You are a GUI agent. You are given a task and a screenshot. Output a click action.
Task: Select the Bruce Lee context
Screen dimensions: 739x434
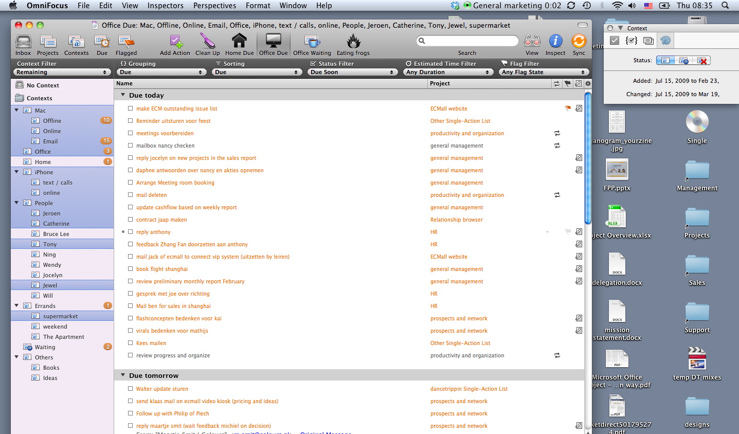coord(62,234)
